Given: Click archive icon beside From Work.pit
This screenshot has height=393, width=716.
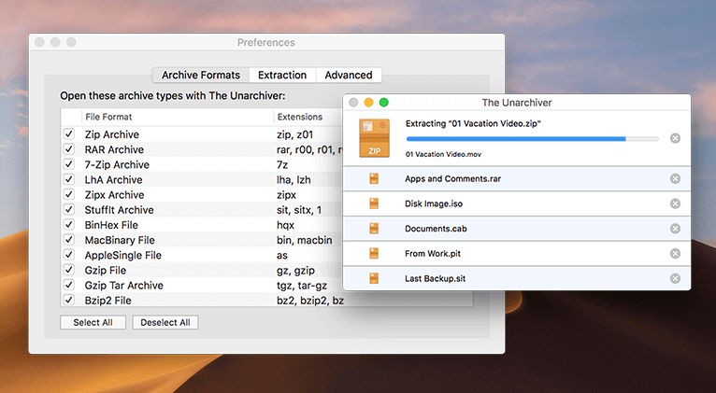Looking at the screenshot, I should (374, 254).
